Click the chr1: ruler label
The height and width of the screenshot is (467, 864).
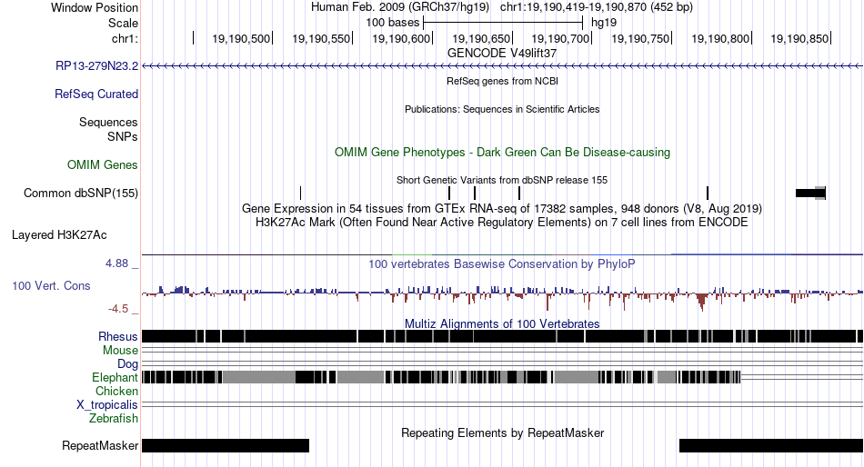coord(126,38)
